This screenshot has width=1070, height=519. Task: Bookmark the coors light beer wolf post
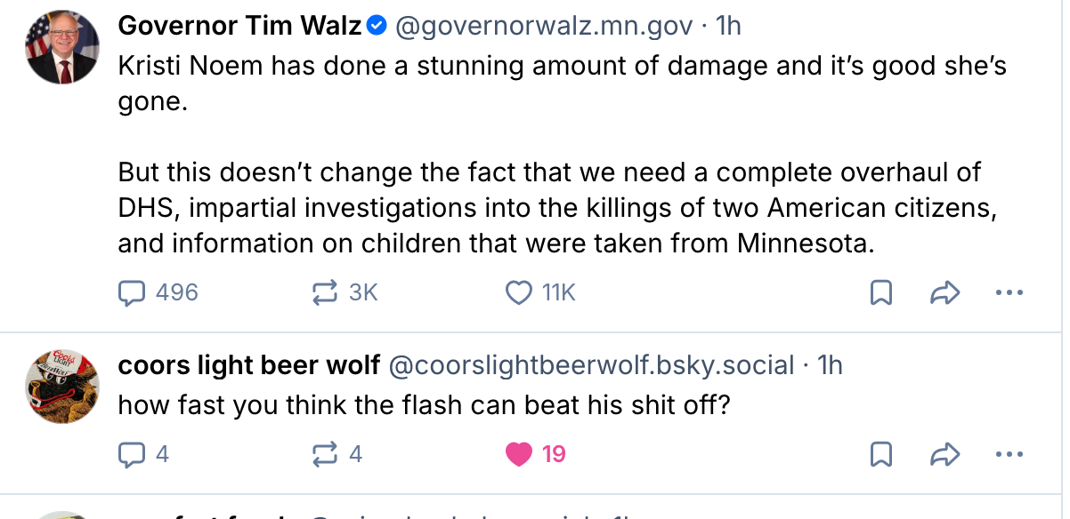[880, 454]
